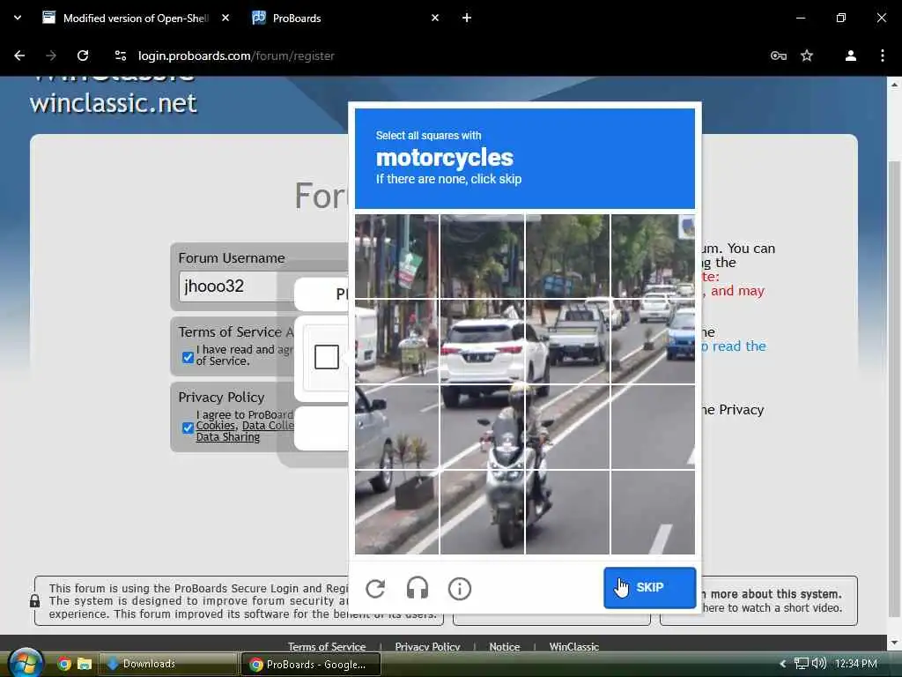The height and width of the screenshot is (677, 902).
Task: Click the page scrollbar down arrow
Action: pyautogui.click(x=894, y=643)
